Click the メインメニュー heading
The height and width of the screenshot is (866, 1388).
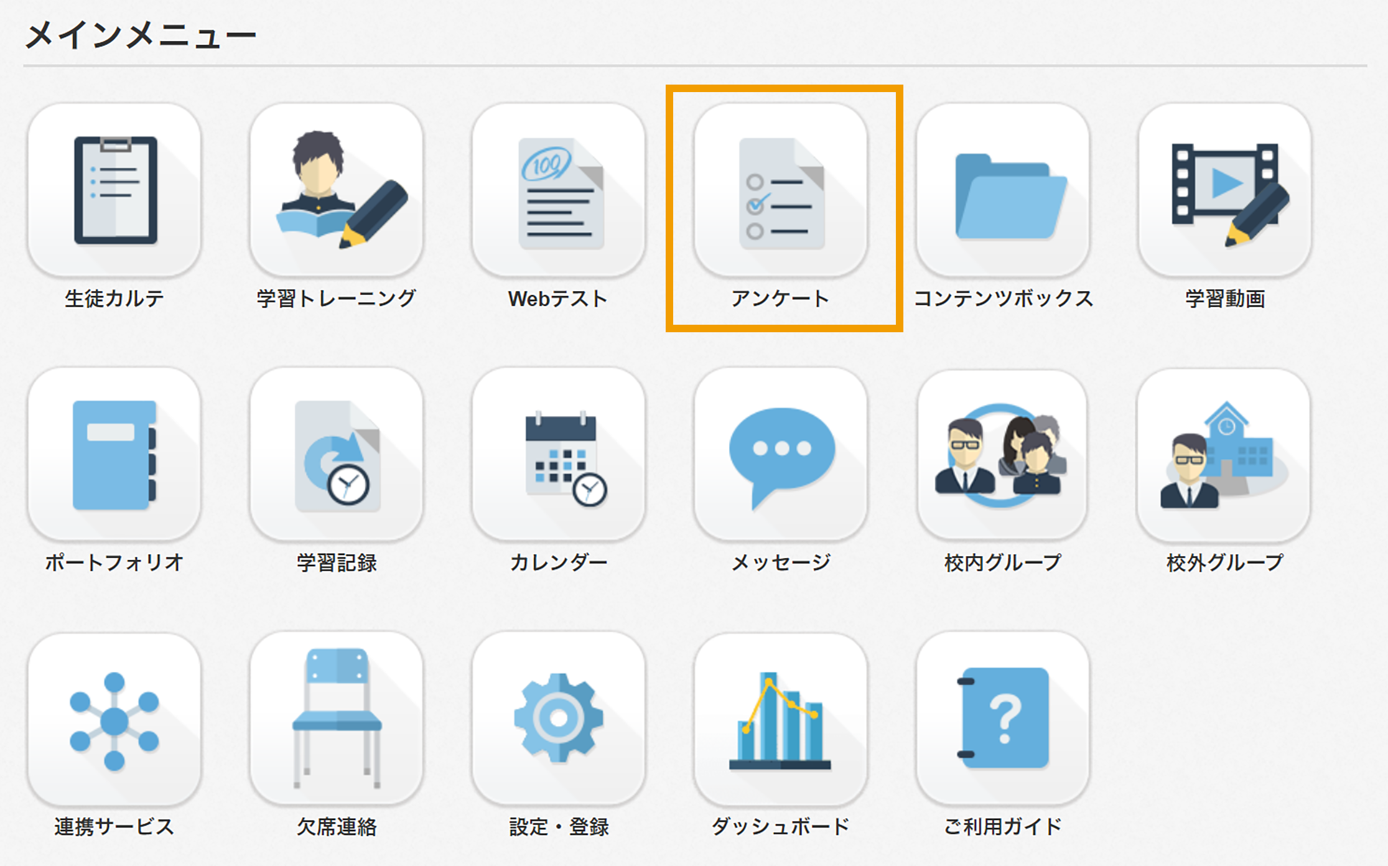(141, 35)
